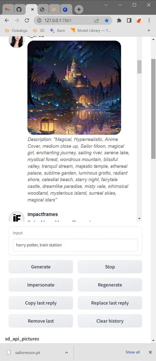
Task: Open the generated castle image
Action: click(x=74, y=88)
